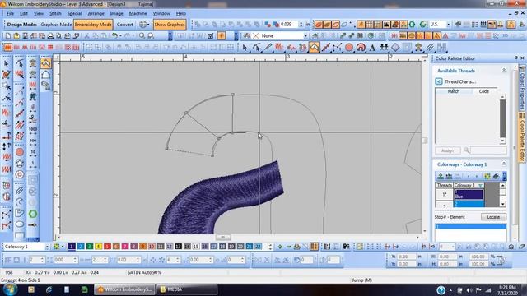Expand Colorway 1 column dropdown in Threads table
527x296 pixels.
pyautogui.click(x=481, y=185)
